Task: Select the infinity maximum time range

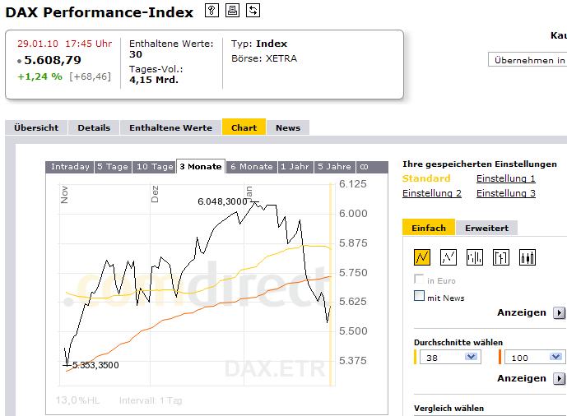Action: click(364, 167)
